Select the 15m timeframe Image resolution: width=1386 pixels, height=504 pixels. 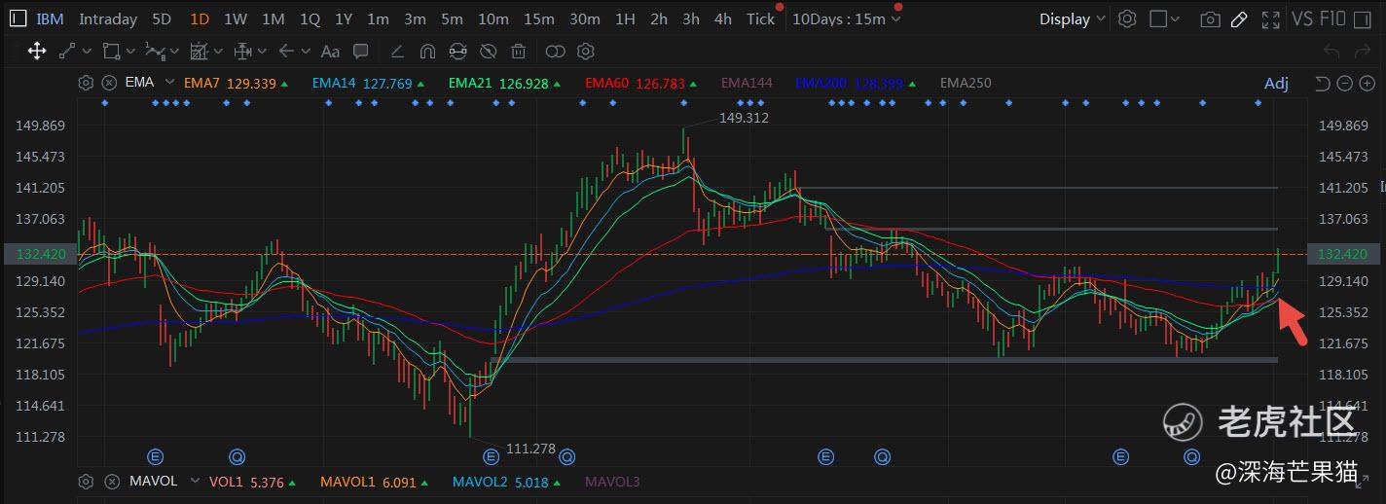click(x=538, y=18)
